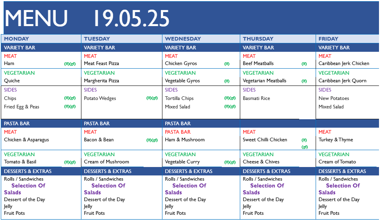This screenshot has height=220, width=381.
Task: Click Friday's Caribbean Jerk Chicken entry
Action: click(x=344, y=63)
